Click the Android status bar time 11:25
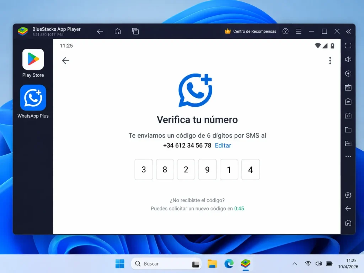 click(x=66, y=46)
